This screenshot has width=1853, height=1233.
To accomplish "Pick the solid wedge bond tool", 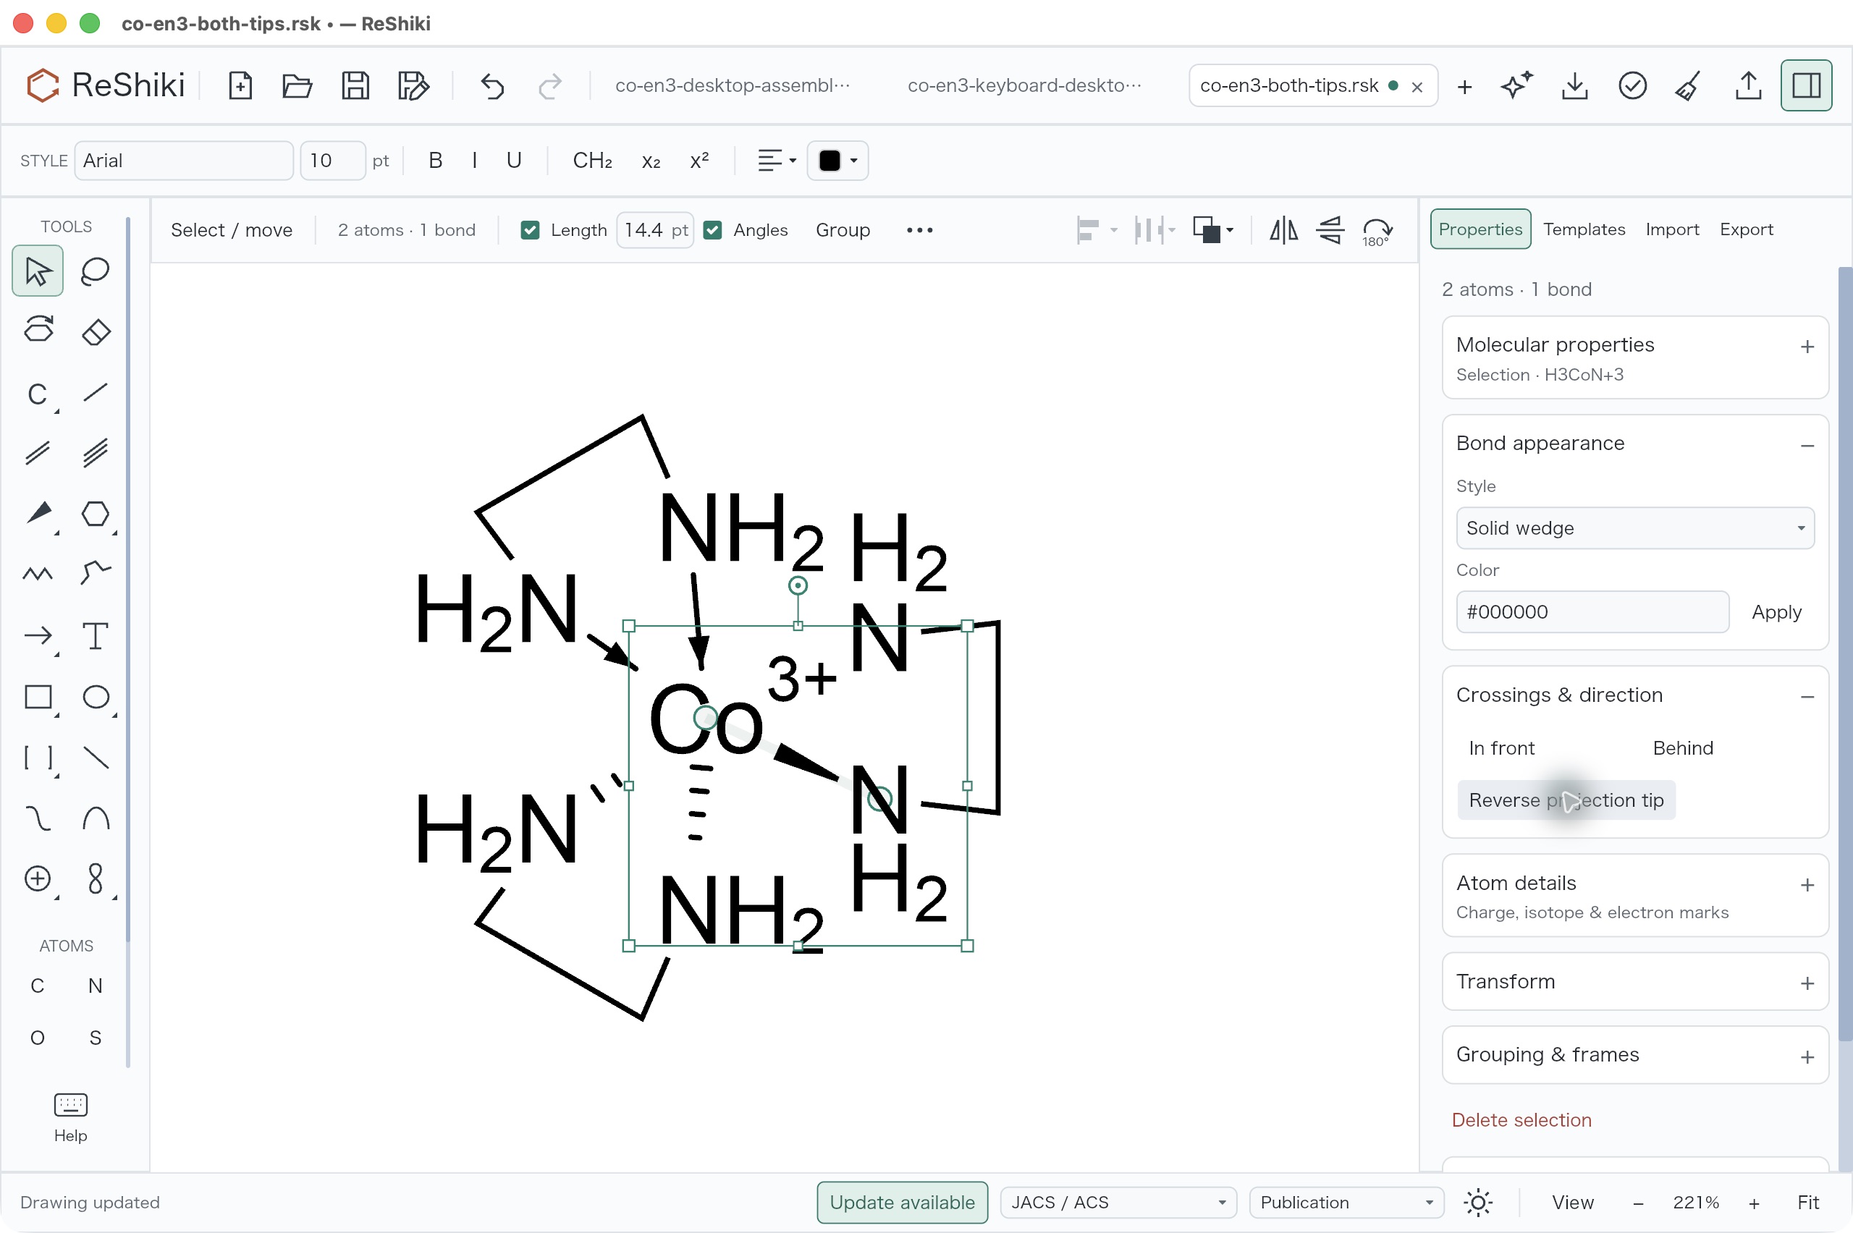I will (38, 514).
